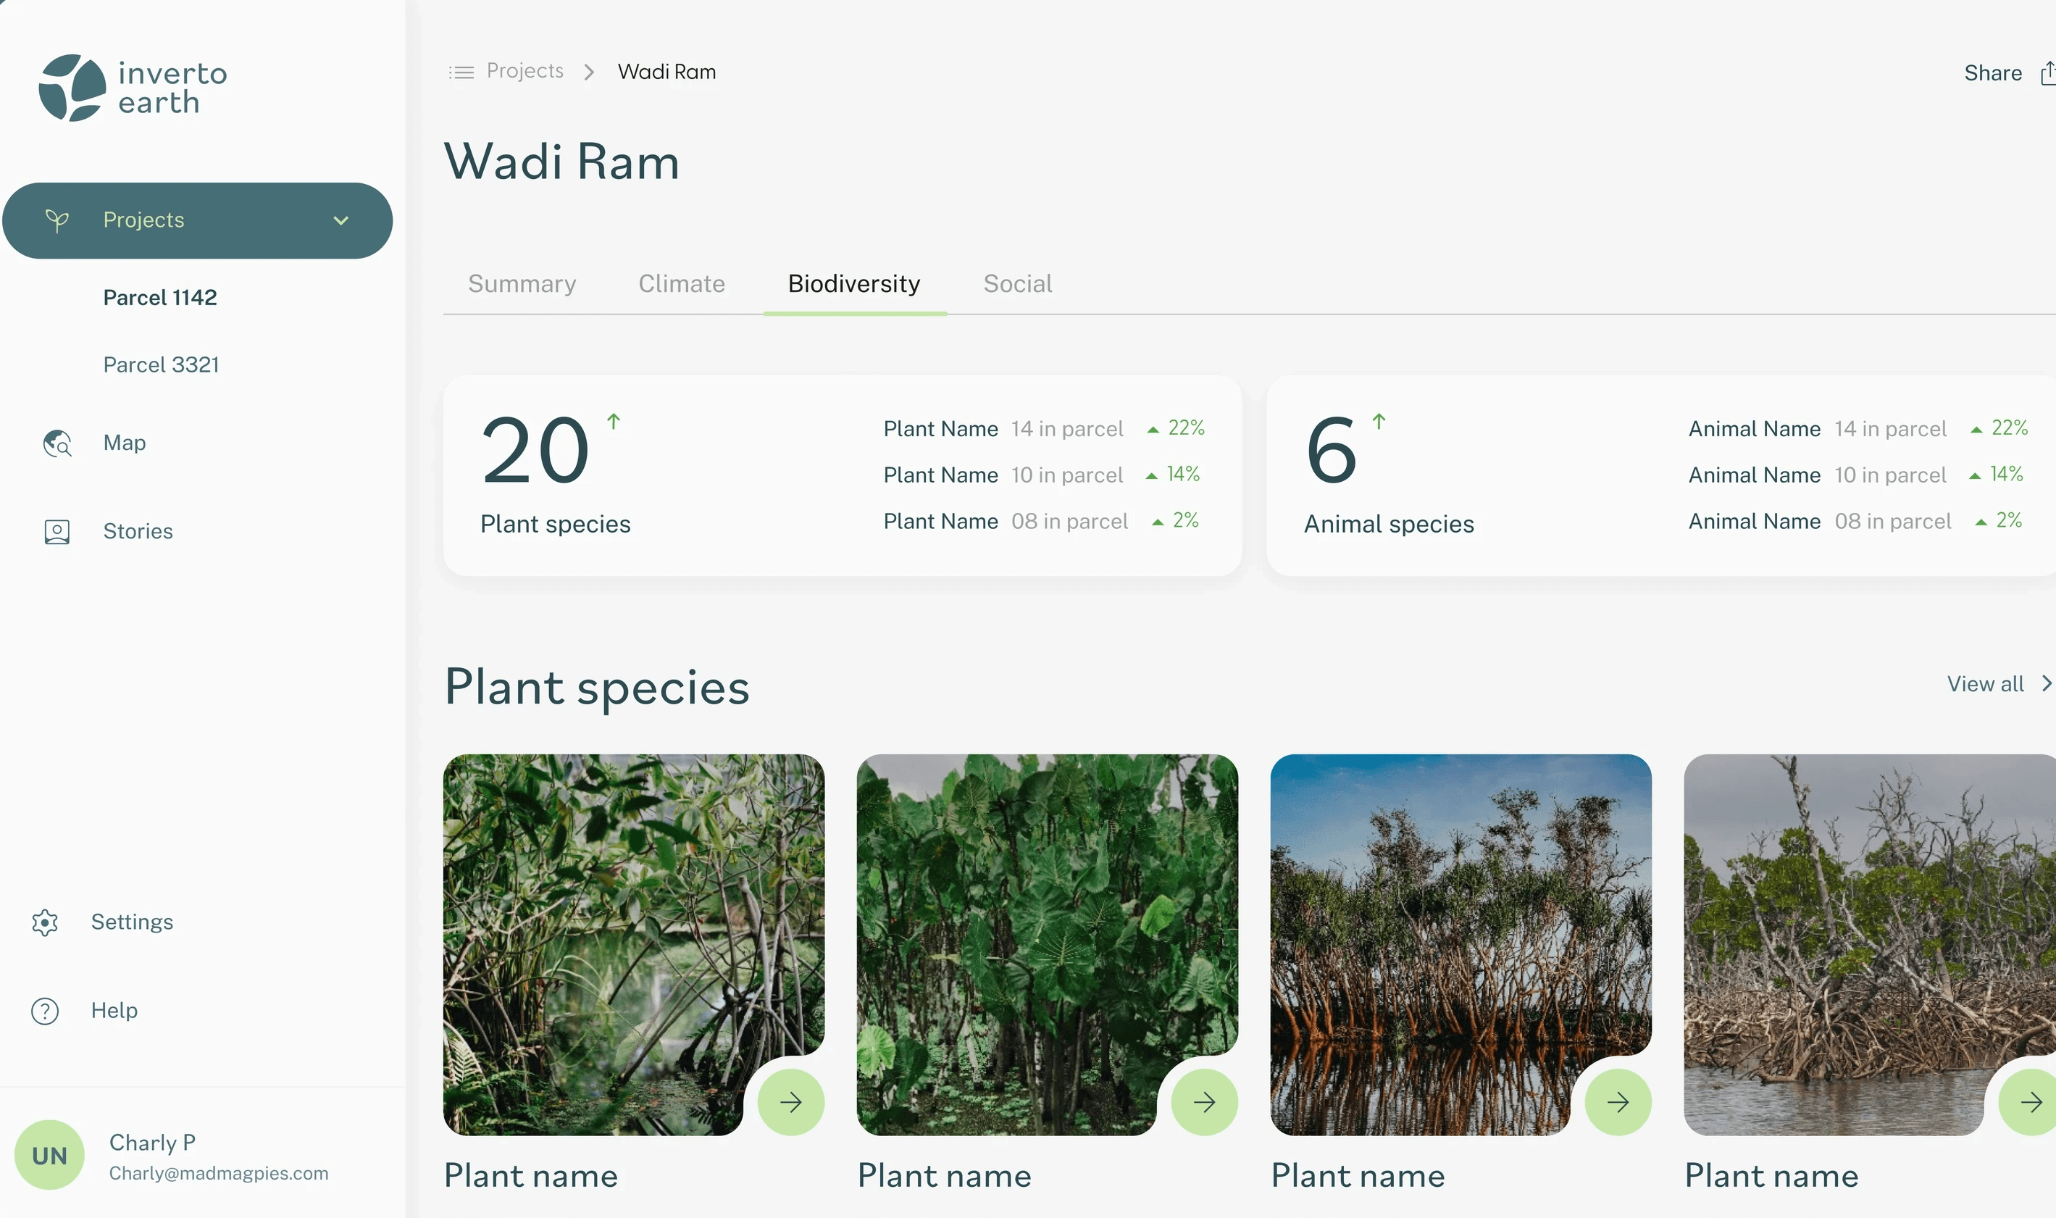
Task: Click the Stories portrait icon
Action: click(57, 532)
